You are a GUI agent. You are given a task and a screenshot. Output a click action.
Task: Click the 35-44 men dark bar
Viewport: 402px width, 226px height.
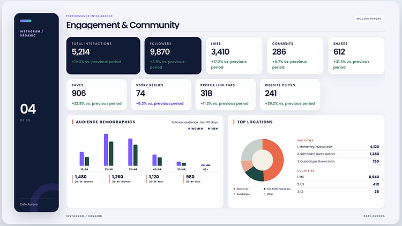click(x=136, y=155)
